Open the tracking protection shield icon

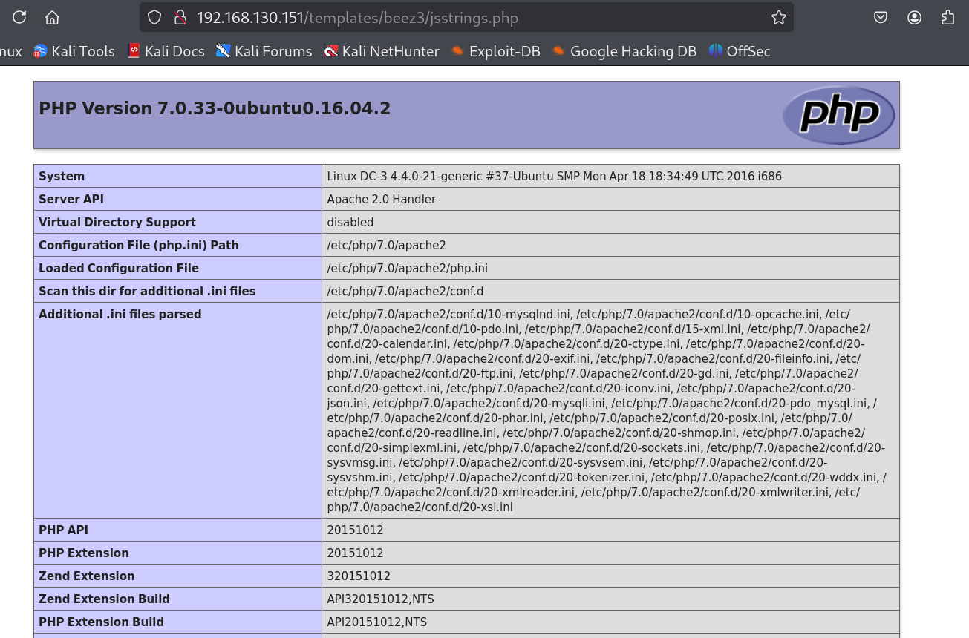coord(154,17)
